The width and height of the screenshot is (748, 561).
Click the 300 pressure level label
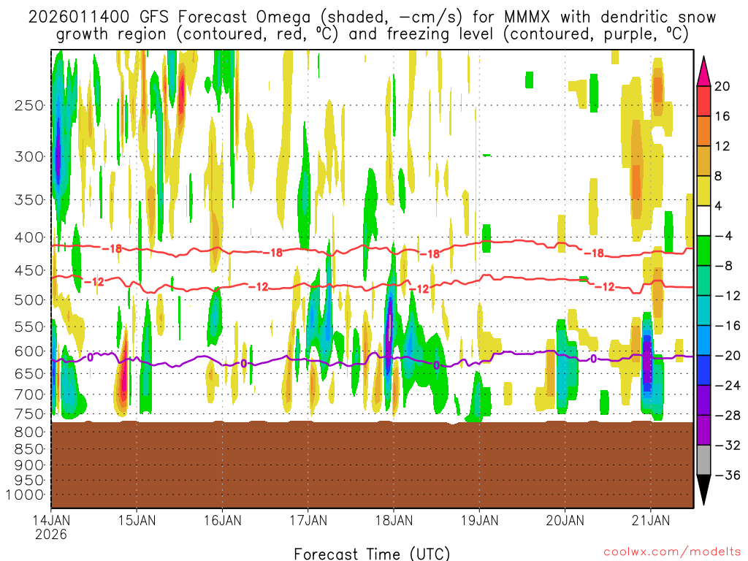tap(29, 156)
